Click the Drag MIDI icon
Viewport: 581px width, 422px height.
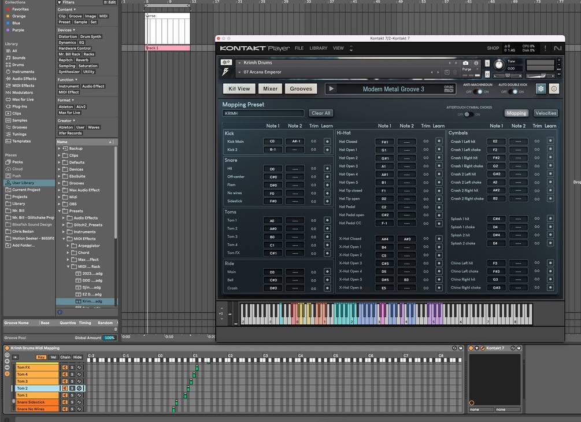coord(449,88)
